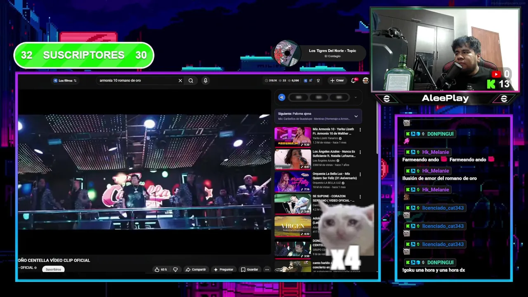This screenshot has height=297, width=528.
Task: Click the 6,096 views counter in toolbar
Action: click(x=294, y=80)
